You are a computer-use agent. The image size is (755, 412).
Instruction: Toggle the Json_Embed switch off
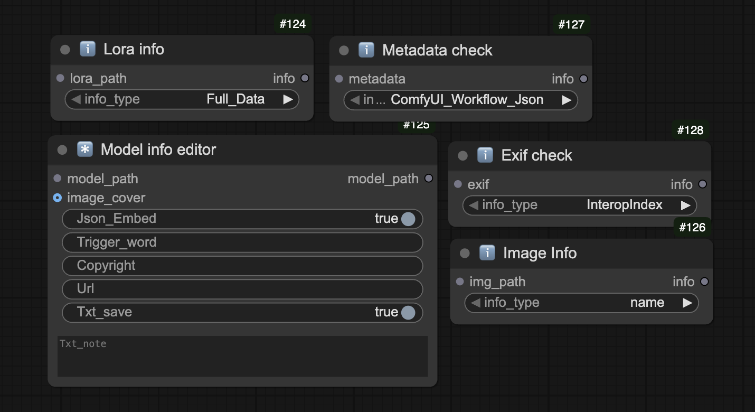(x=408, y=219)
